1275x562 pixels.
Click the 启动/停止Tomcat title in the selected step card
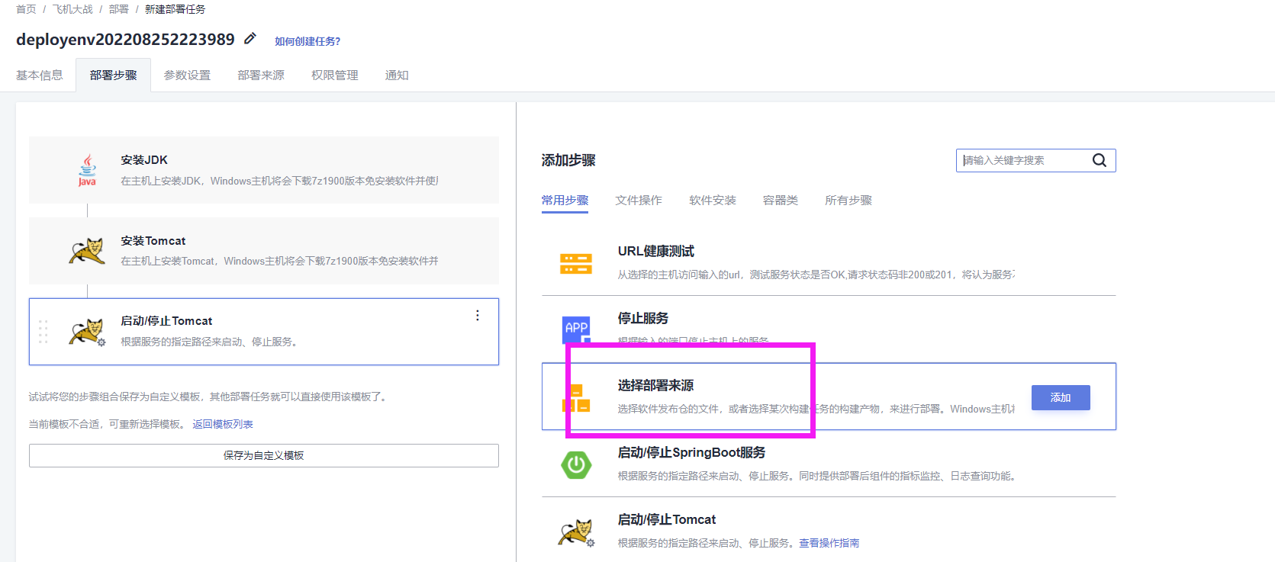pos(166,321)
